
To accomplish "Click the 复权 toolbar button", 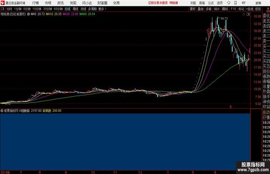I will point(193,9).
